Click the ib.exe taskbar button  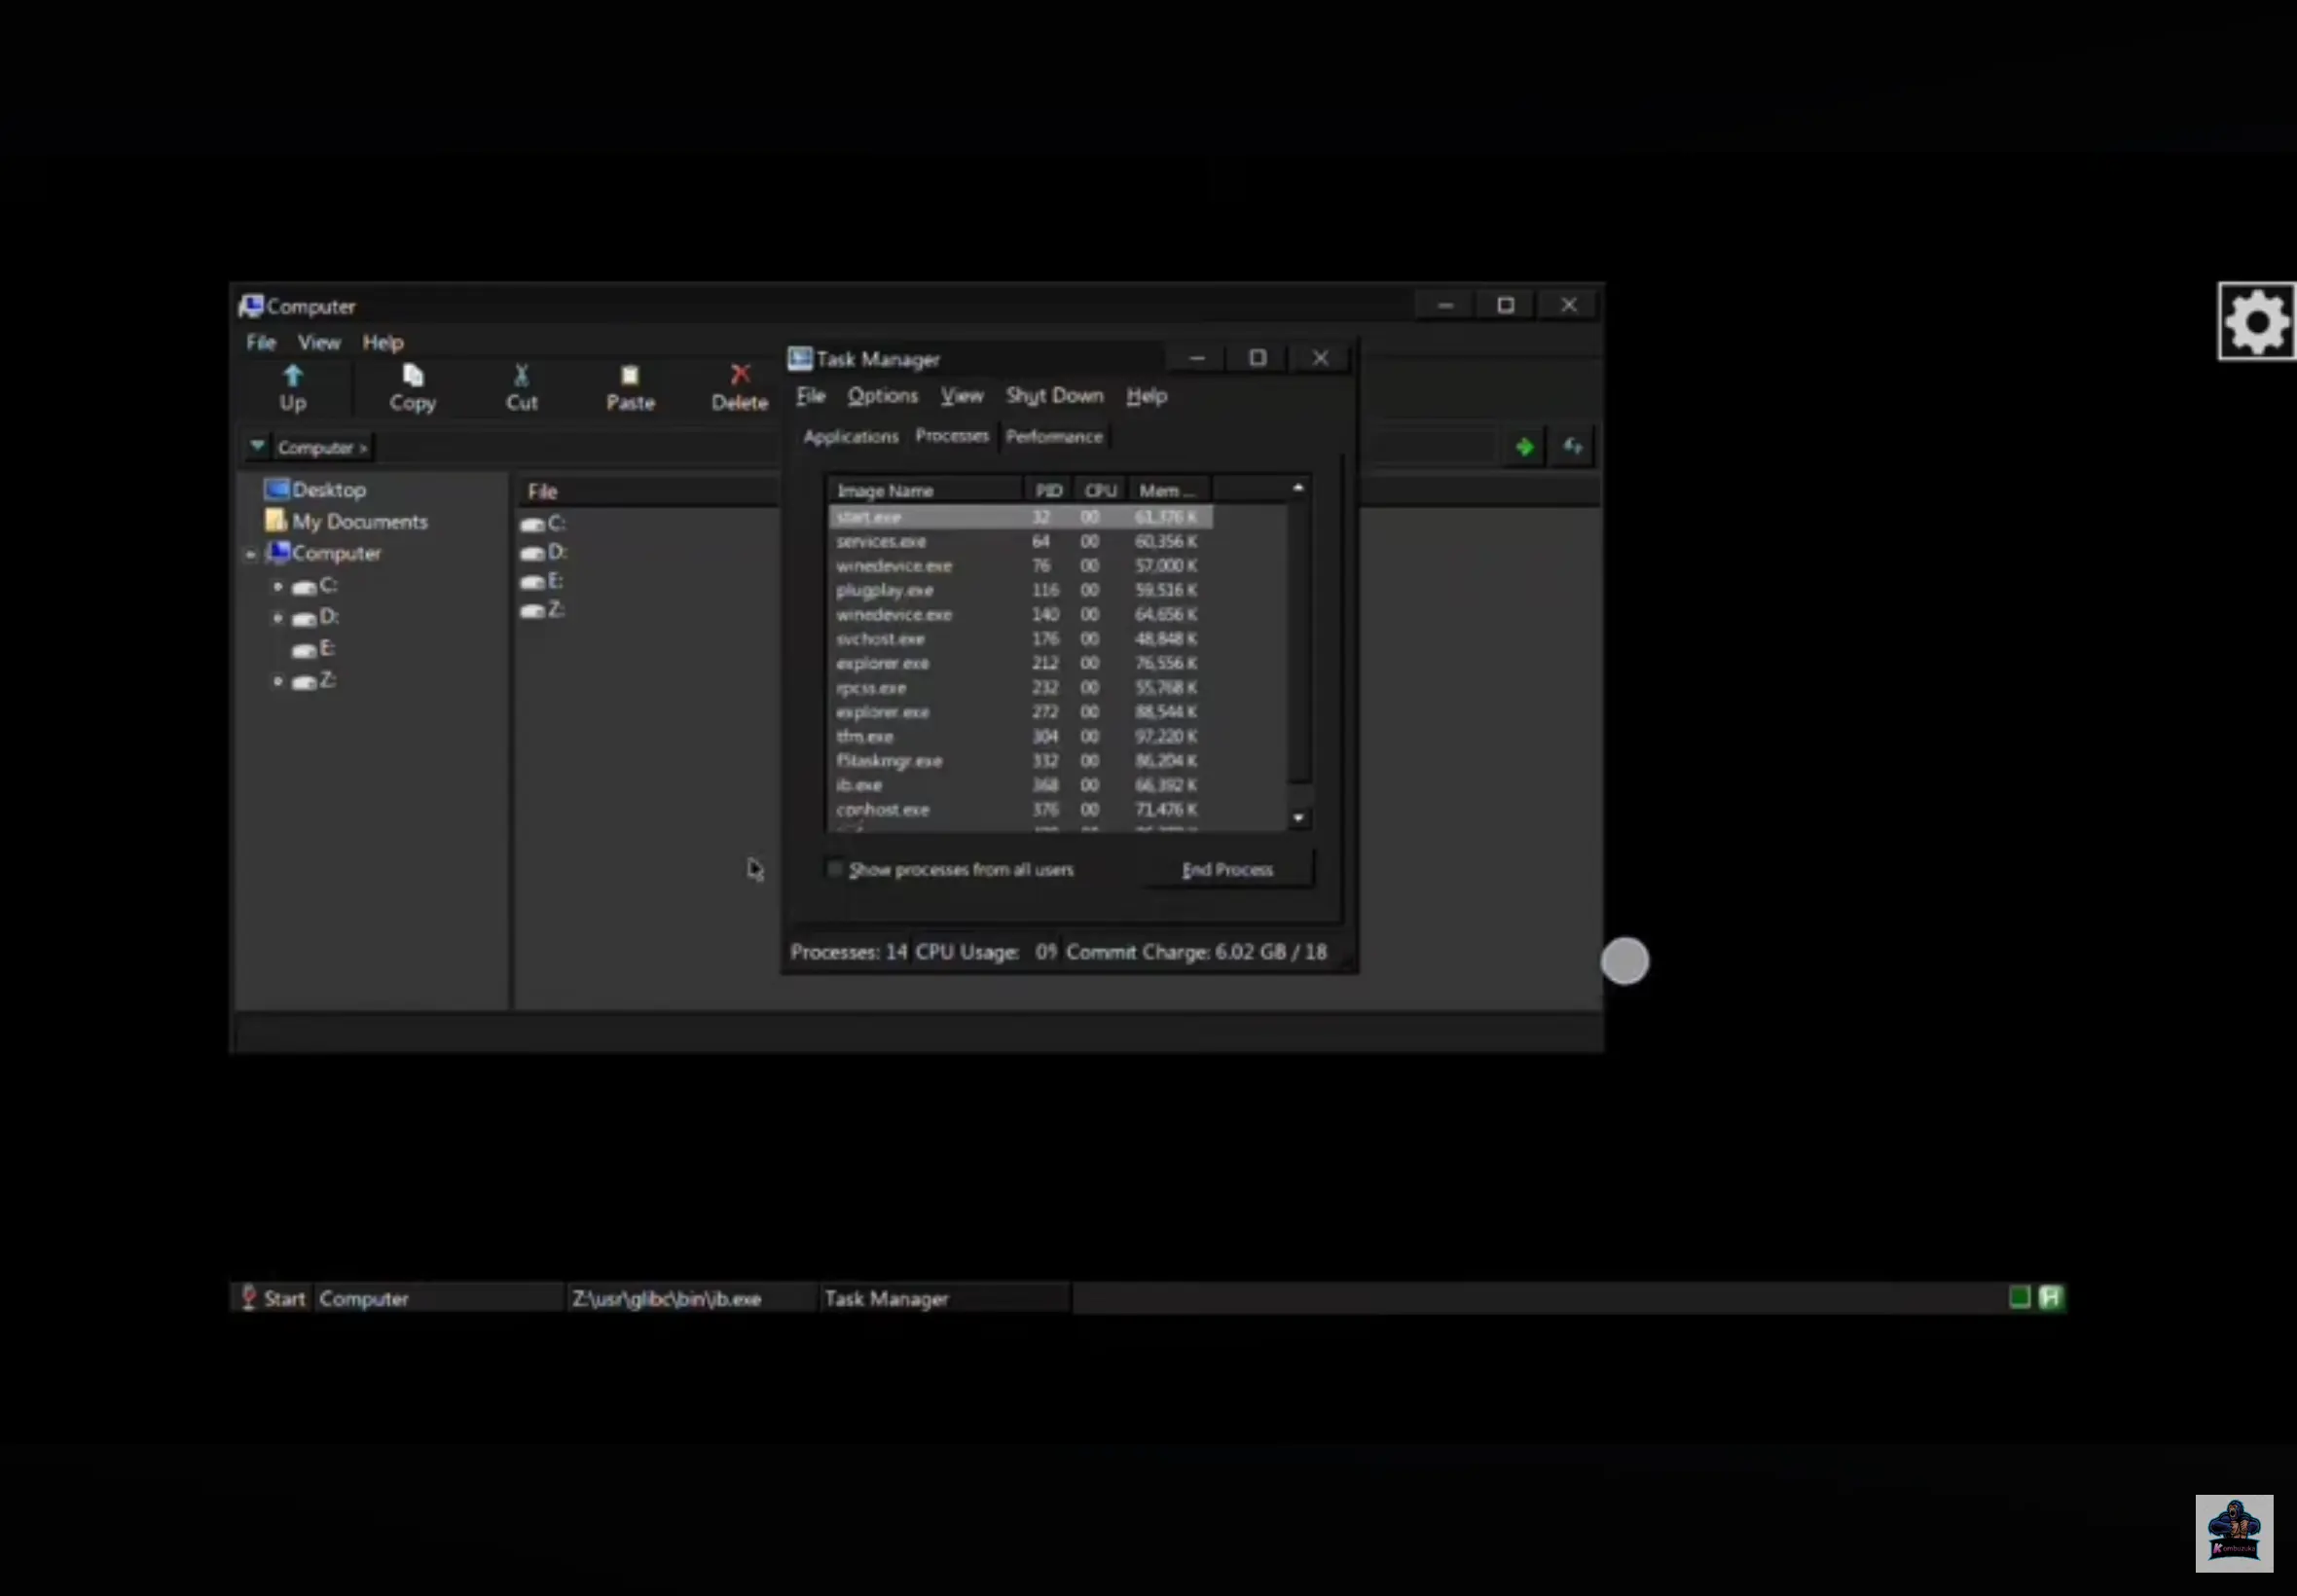click(x=691, y=1299)
